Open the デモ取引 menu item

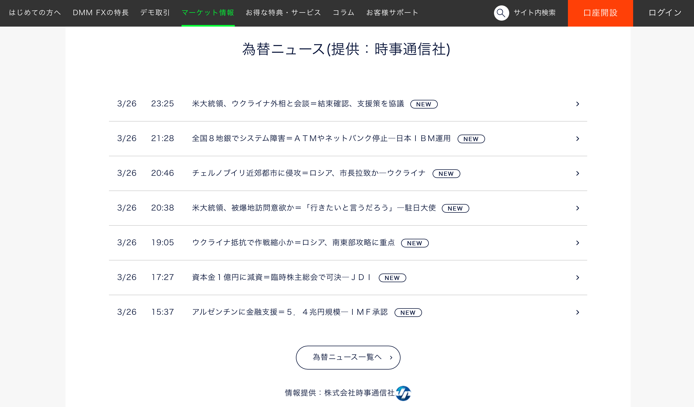click(155, 13)
